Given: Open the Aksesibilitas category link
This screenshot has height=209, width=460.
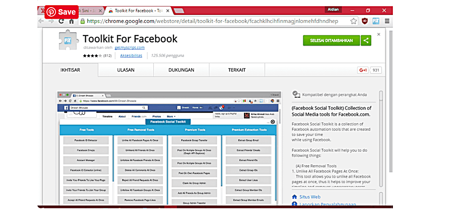Looking at the screenshot, I should 131,56.
